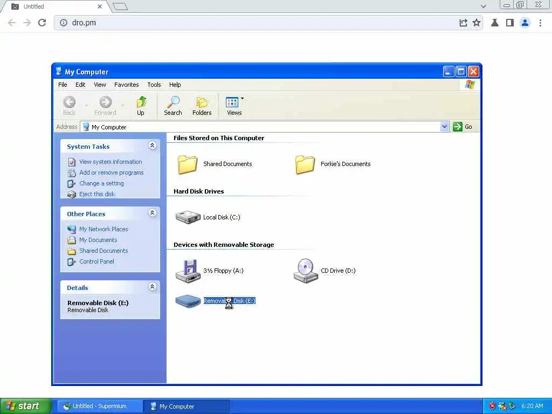Open My Network Places link
552x414 pixels.
[x=103, y=229]
